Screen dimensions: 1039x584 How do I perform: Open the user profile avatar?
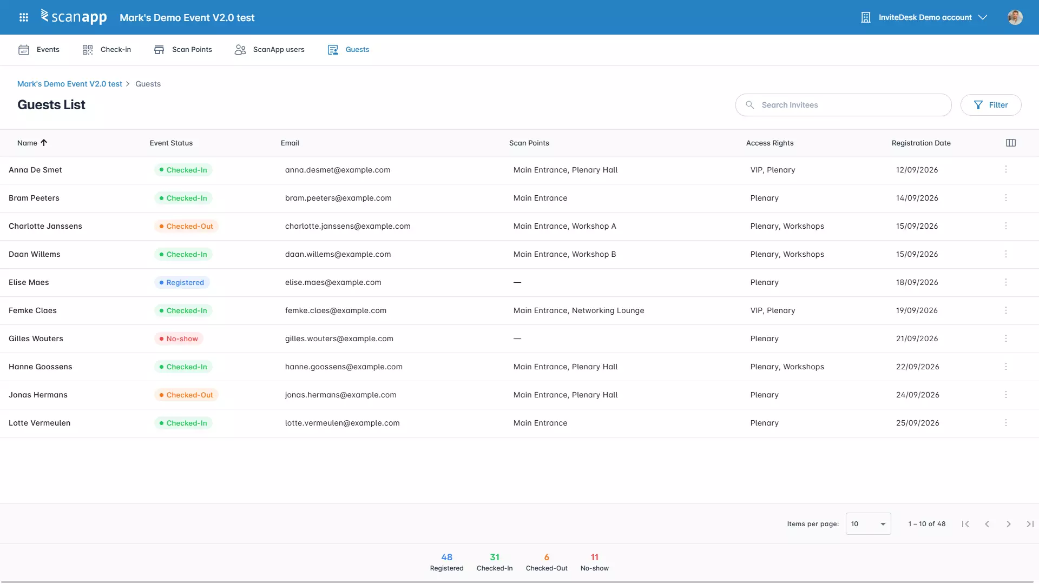pyautogui.click(x=1015, y=17)
